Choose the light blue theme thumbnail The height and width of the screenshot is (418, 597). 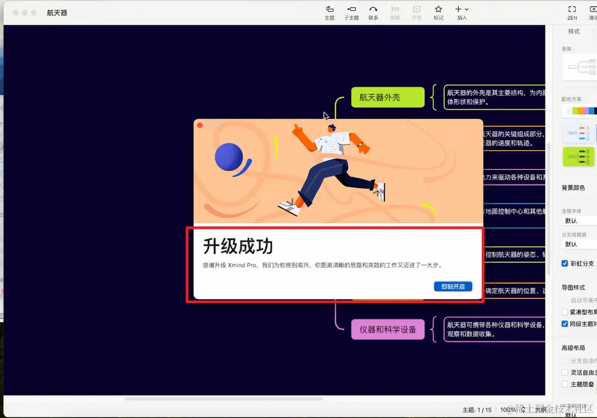tap(578, 133)
